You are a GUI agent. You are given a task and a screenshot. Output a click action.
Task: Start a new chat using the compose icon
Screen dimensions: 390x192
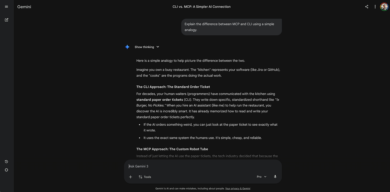(6, 20)
